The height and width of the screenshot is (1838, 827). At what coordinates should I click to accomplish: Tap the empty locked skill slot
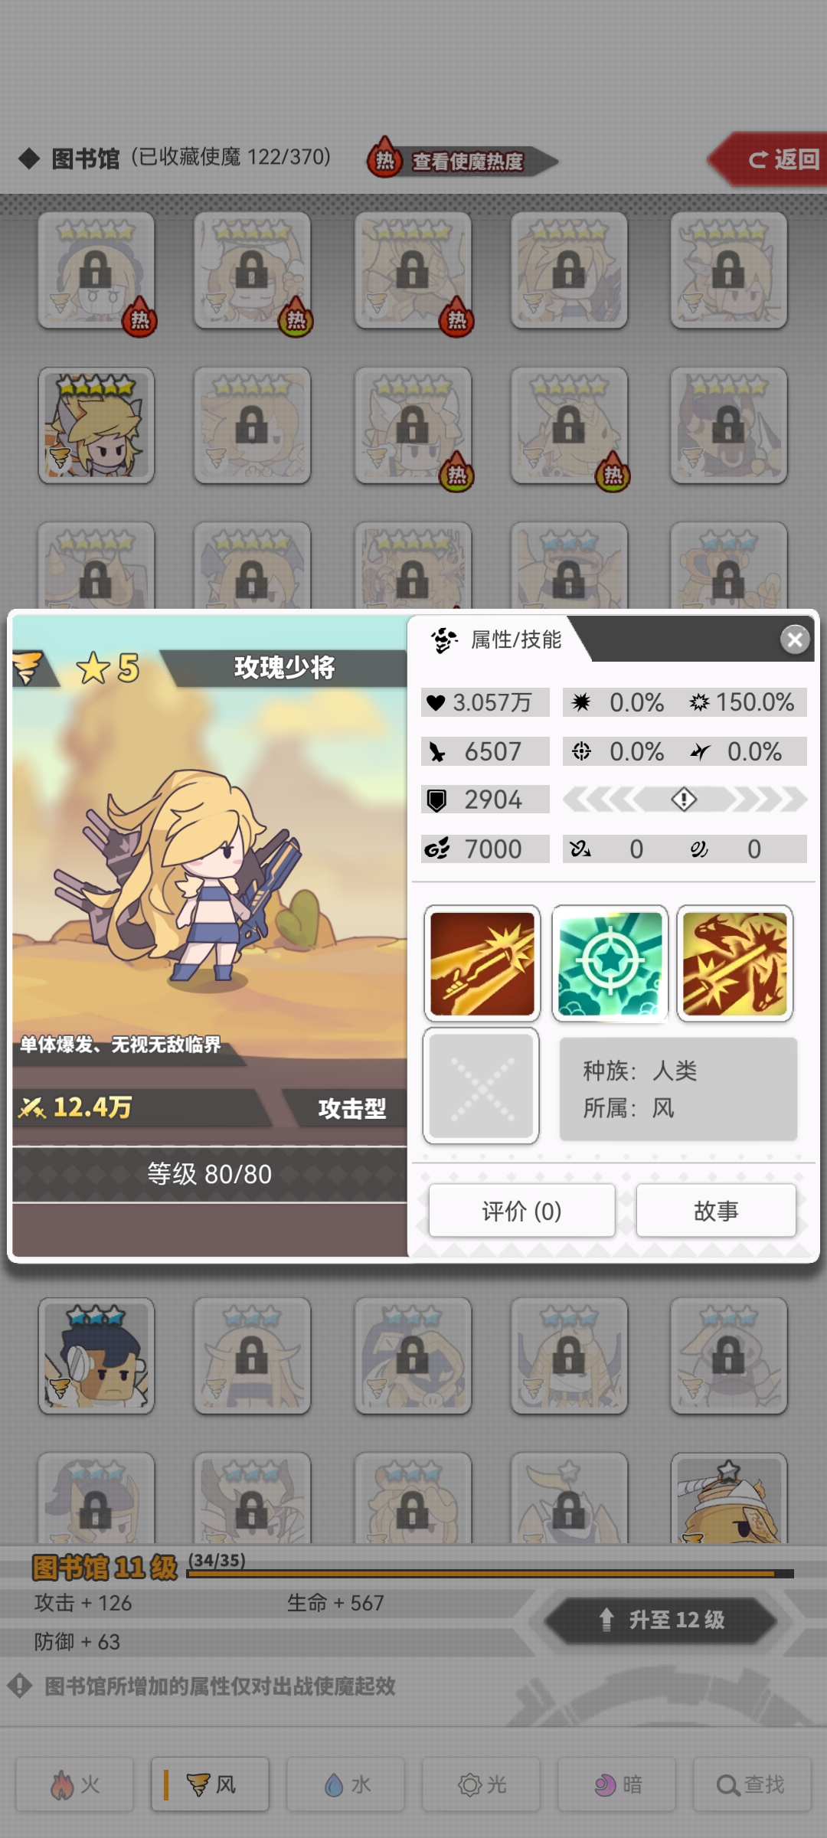(481, 1085)
